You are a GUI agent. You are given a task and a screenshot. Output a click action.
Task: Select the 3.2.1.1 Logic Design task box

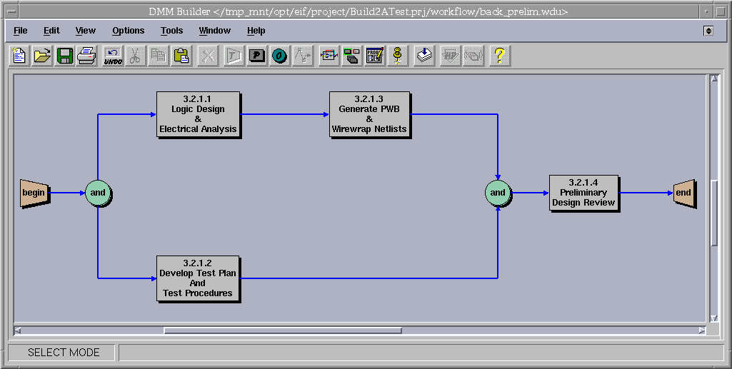click(x=198, y=115)
